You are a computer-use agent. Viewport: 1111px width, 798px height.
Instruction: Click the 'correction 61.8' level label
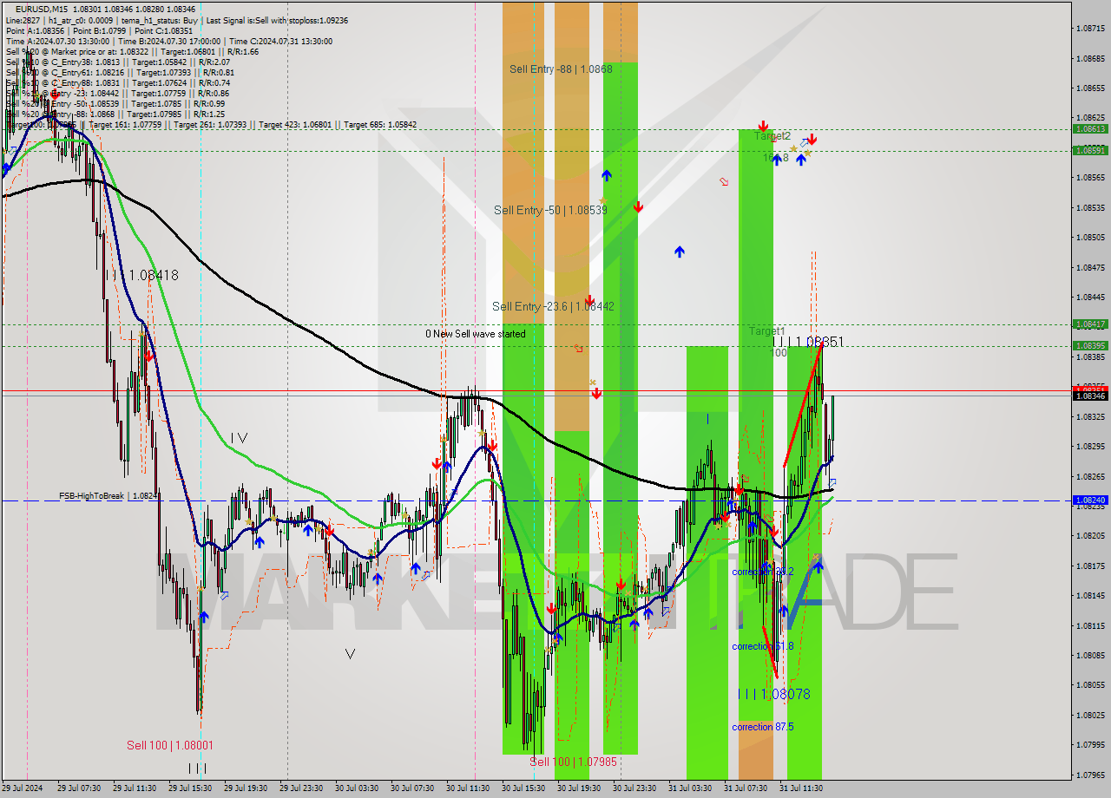pos(762,646)
